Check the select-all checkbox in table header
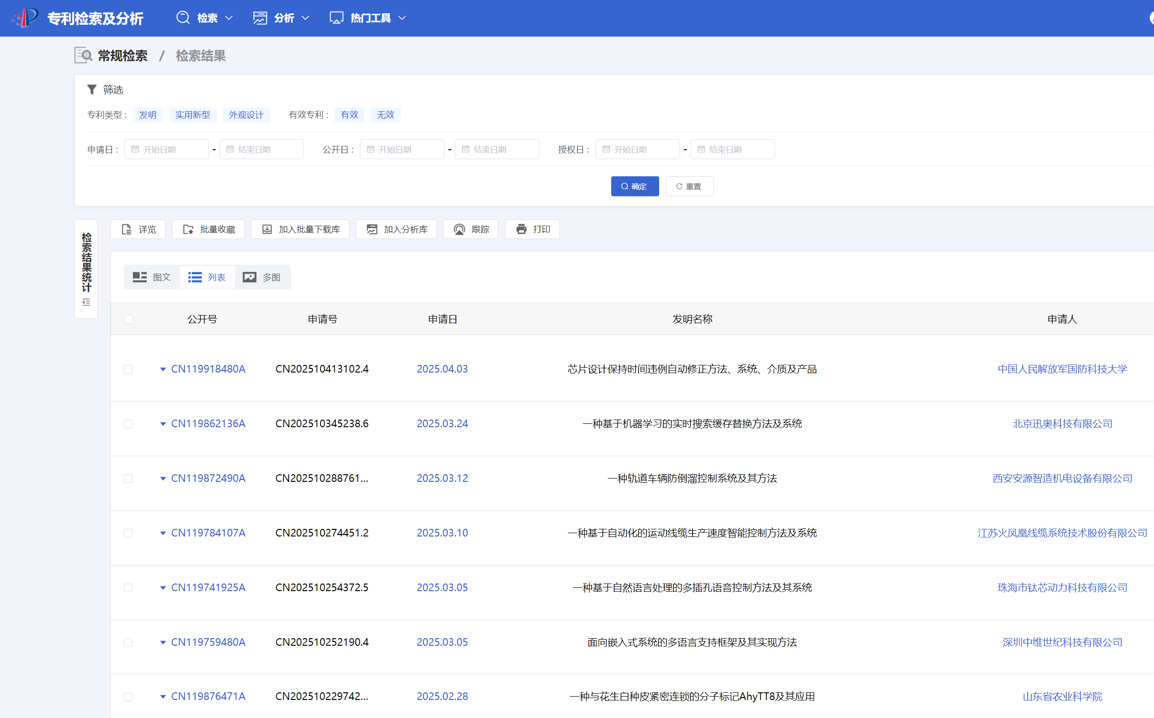This screenshot has height=718, width=1154. pyautogui.click(x=129, y=319)
